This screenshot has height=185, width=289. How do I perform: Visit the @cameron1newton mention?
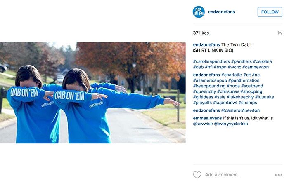pos(240,110)
